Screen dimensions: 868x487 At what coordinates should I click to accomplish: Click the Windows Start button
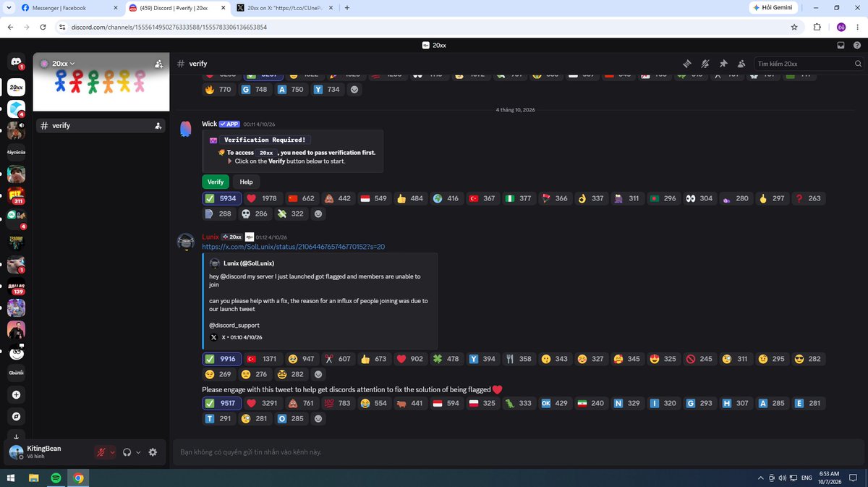(x=11, y=478)
